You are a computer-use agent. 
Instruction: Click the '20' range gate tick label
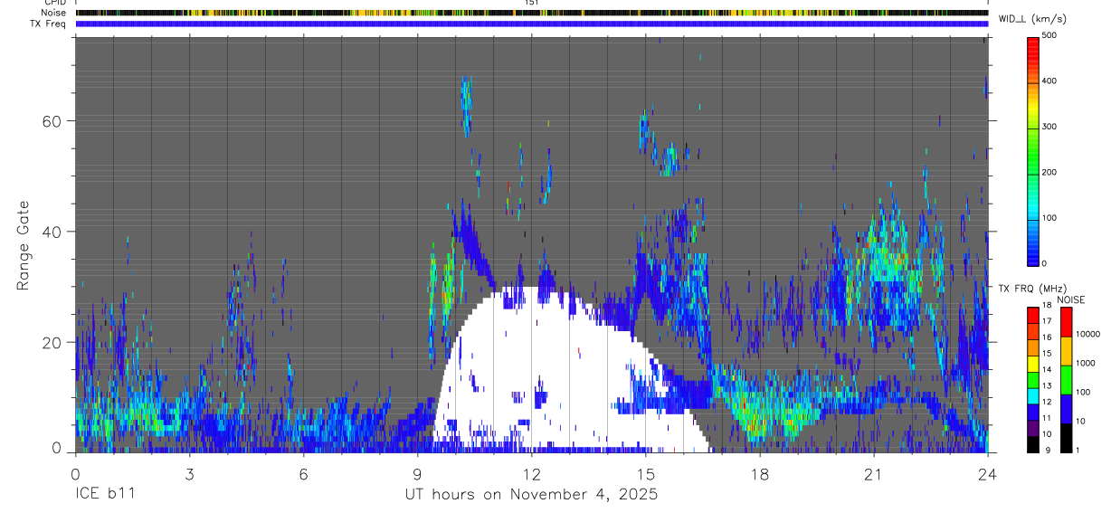click(x=53, y=342)
